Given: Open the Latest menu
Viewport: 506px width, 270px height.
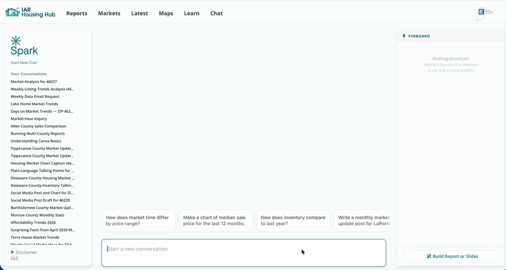Looking at the screenshot, I should click(139, 13).
